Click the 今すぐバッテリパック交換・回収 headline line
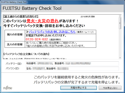125x93 pixels. (x=44, y=26)
